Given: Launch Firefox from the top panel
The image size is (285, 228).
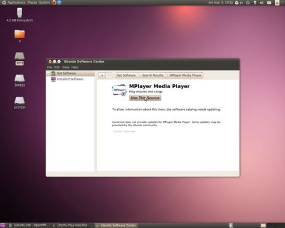Looking at the screenshot, I should [54, 3].
